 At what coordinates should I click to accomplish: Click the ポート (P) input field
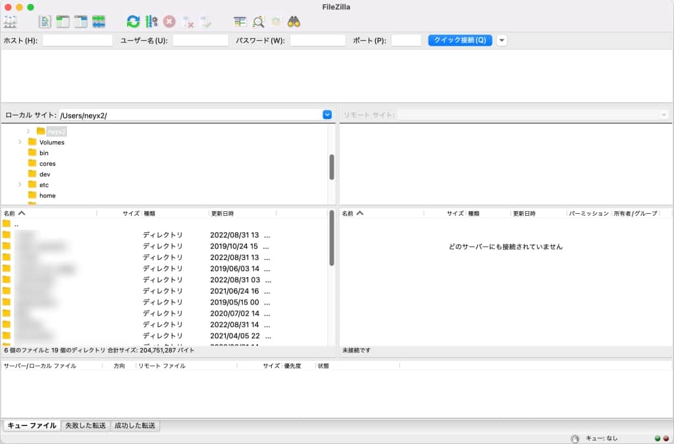406,40
